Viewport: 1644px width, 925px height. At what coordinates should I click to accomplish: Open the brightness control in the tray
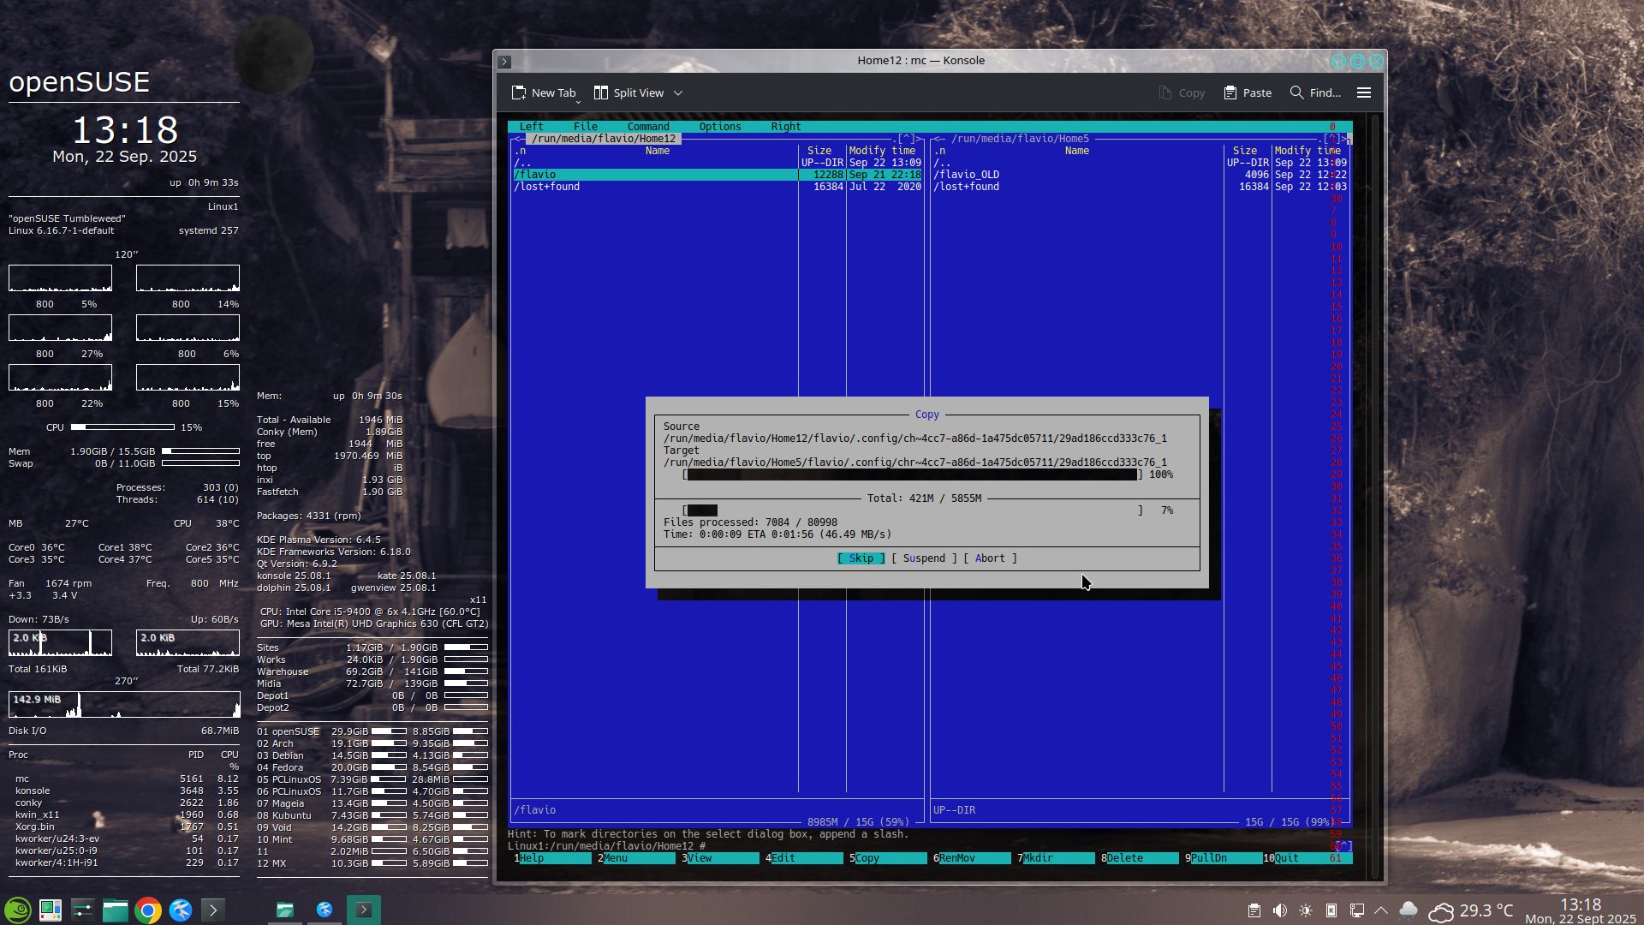point(1305,910)
